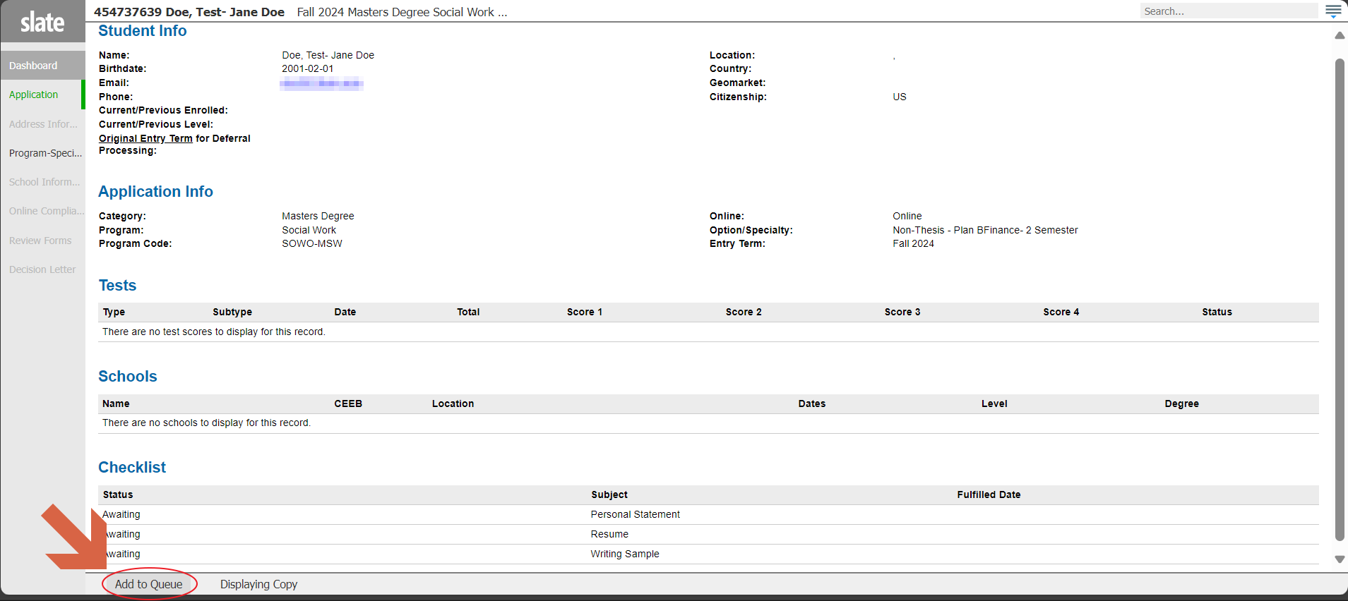Click the Slate logo

(42, 23)
